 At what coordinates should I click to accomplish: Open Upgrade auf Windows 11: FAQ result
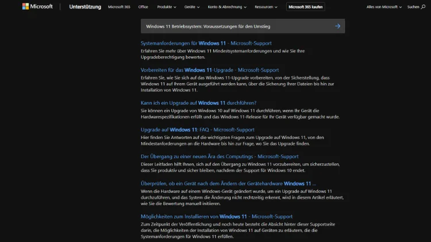pos(198,130)
